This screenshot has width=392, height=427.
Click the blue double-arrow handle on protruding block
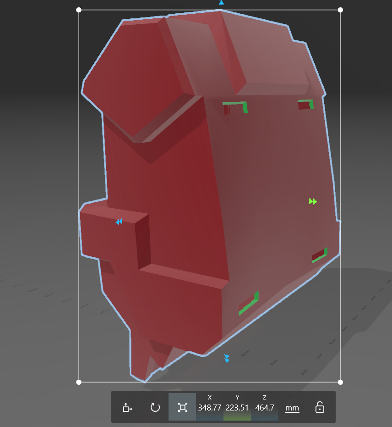pyautogui.click(x=119, y=222)
